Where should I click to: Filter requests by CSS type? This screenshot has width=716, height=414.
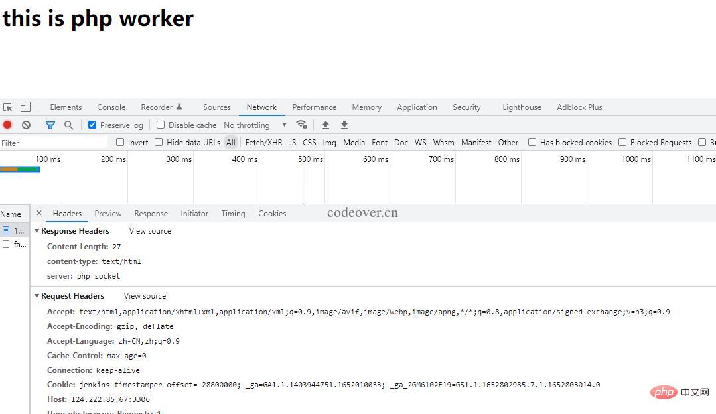tap(309, 143)
